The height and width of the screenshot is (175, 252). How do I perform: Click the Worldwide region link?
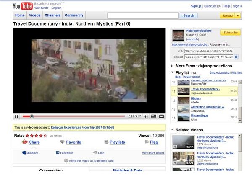pos(41,8)
